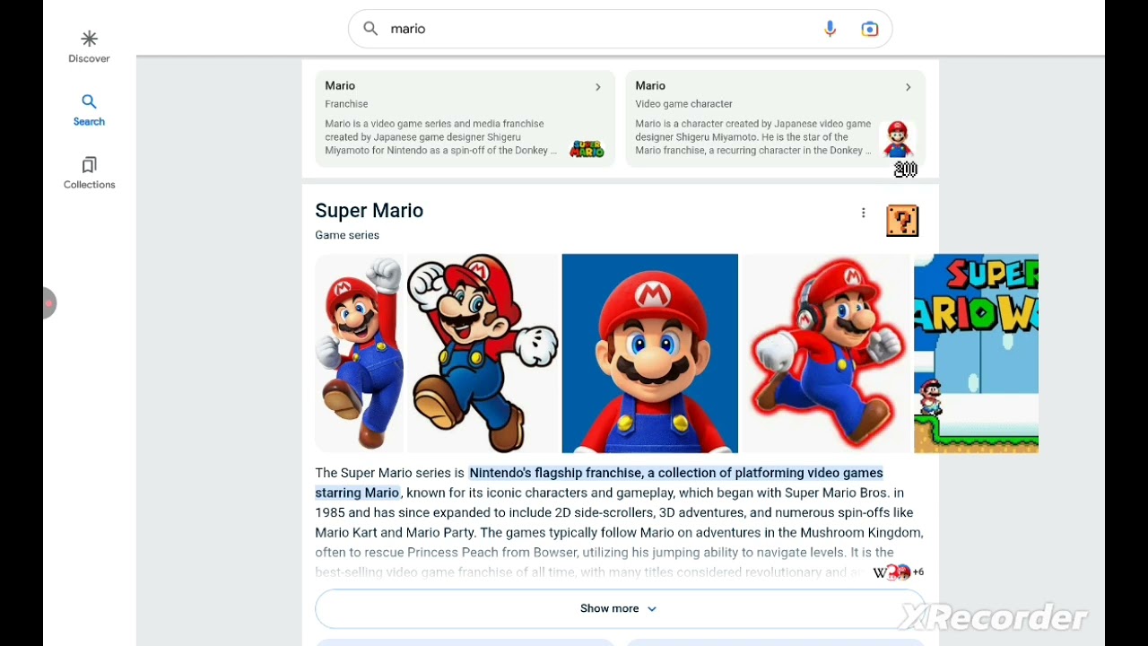Click the "Game series" subtitle
The height and width of the screenshot is (646, 1148).
pyautogui.click(x=347, y=235)
